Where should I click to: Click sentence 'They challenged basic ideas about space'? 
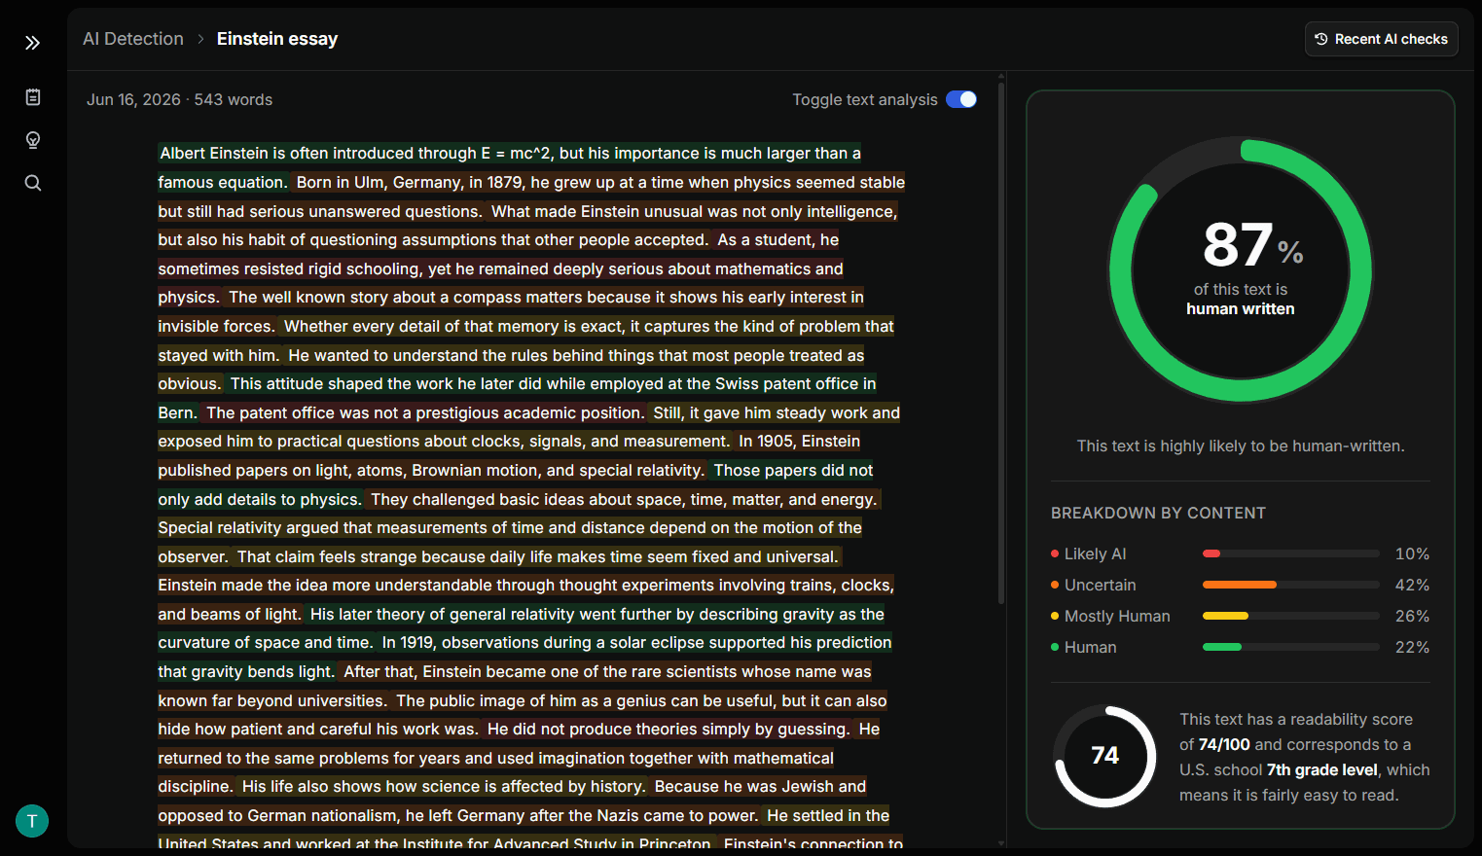624,499
